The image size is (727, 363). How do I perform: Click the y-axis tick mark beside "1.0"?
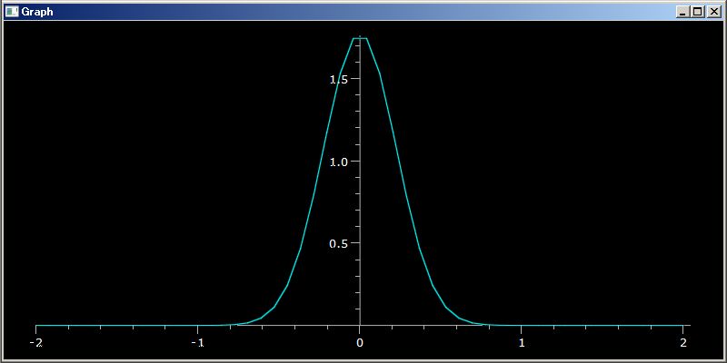coord(354,162)
